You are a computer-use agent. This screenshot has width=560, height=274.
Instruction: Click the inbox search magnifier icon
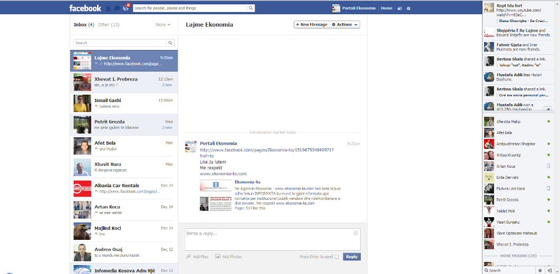(170, 43)
